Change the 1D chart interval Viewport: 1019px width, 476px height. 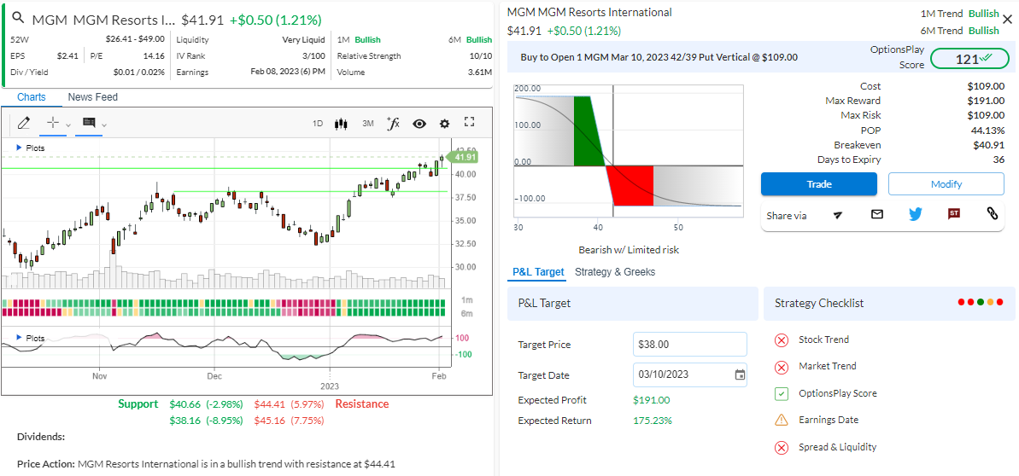(x=318, y=124)
